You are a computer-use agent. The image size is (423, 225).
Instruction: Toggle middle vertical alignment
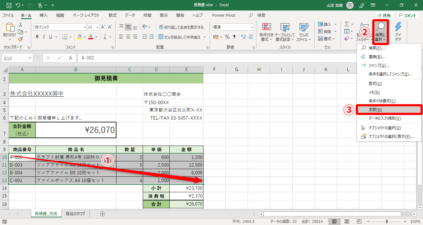pyautogui.click(x=128, y=27)
